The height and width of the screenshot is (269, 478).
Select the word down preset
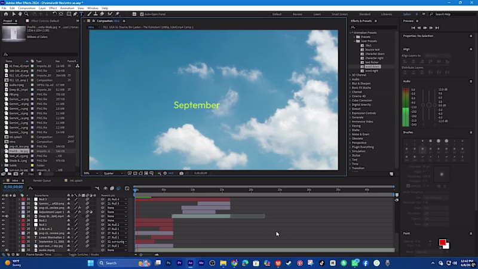coord(372,66)
